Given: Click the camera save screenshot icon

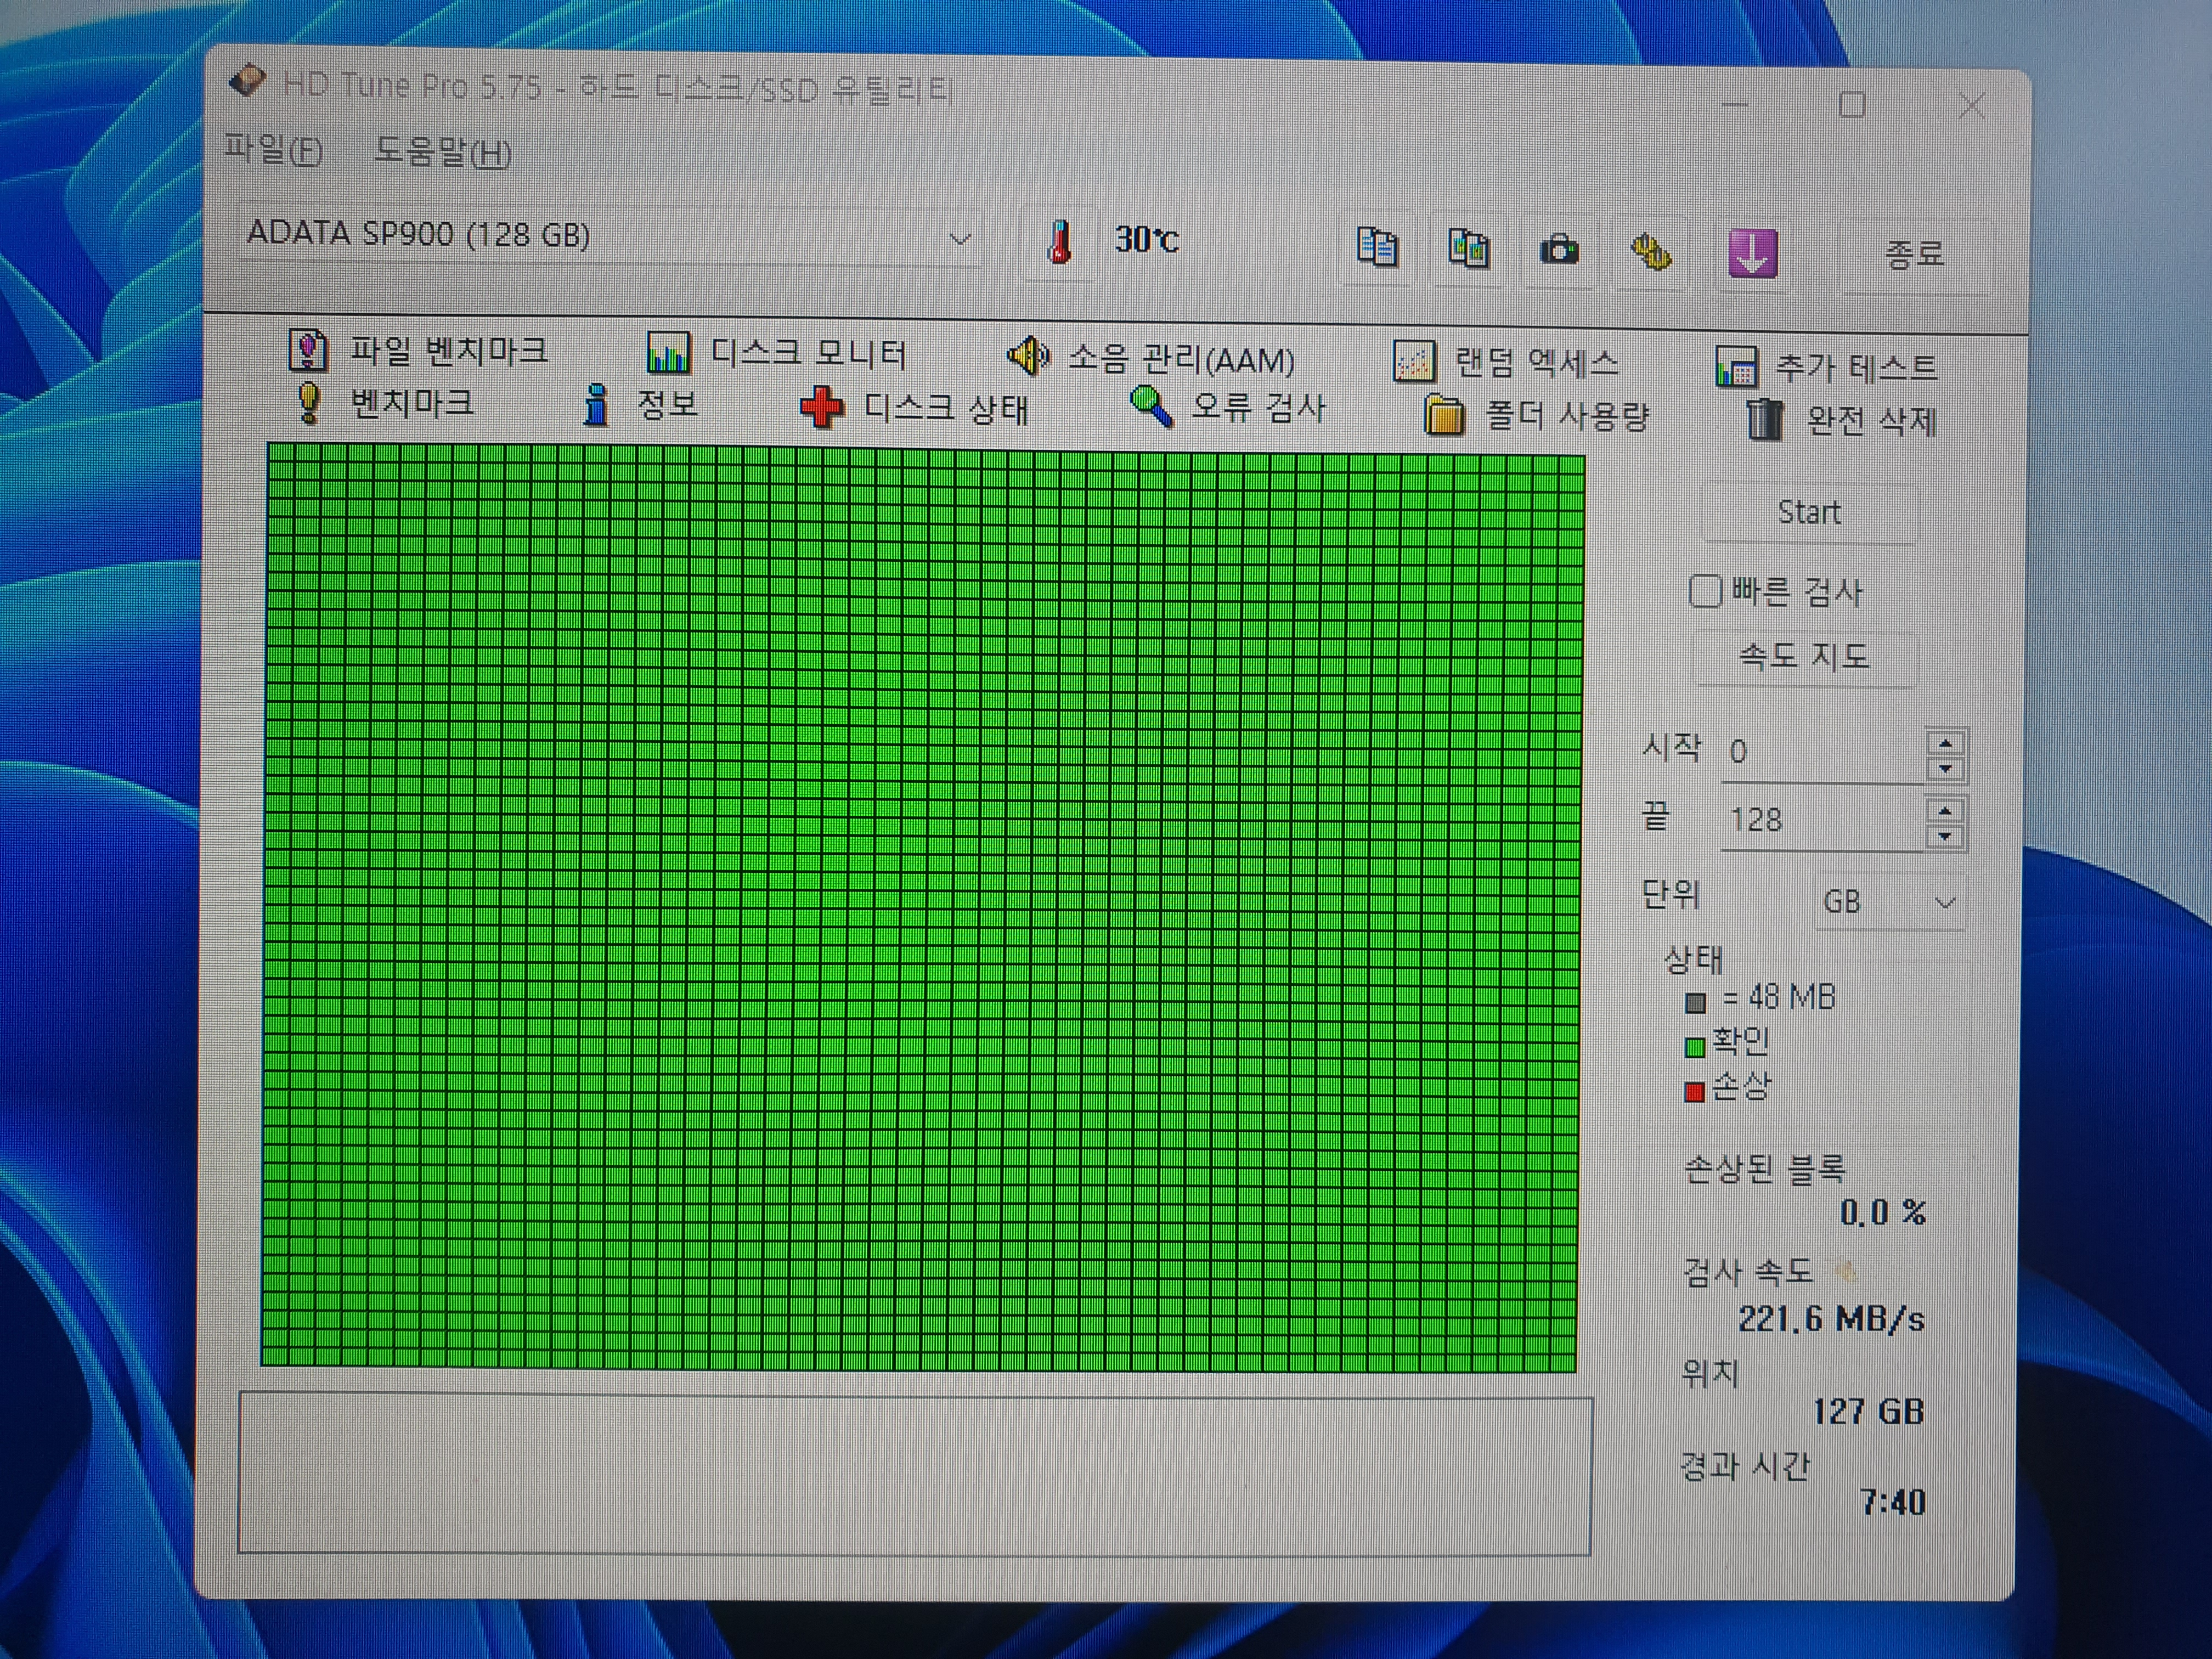Looking at the screenshot, I should [x=1559, y=249].
